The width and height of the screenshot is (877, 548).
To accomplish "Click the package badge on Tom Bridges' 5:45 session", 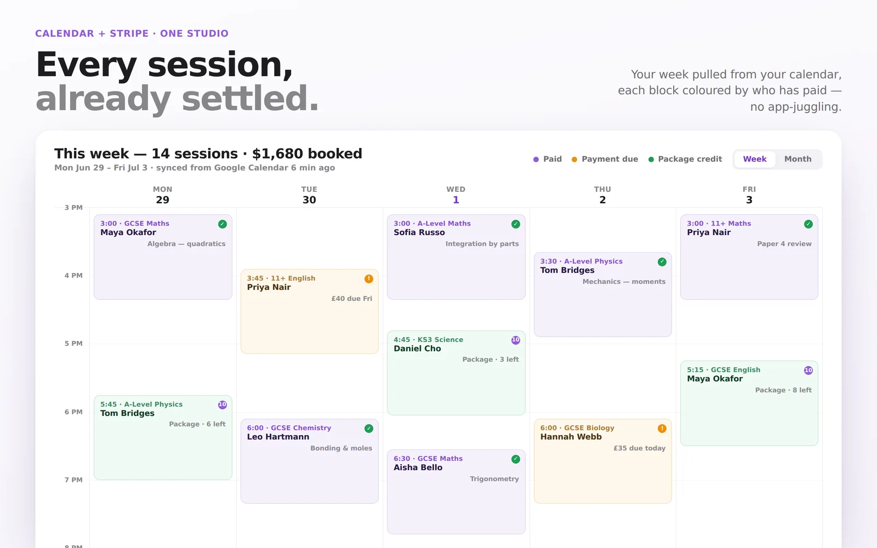I will [223, 404].
